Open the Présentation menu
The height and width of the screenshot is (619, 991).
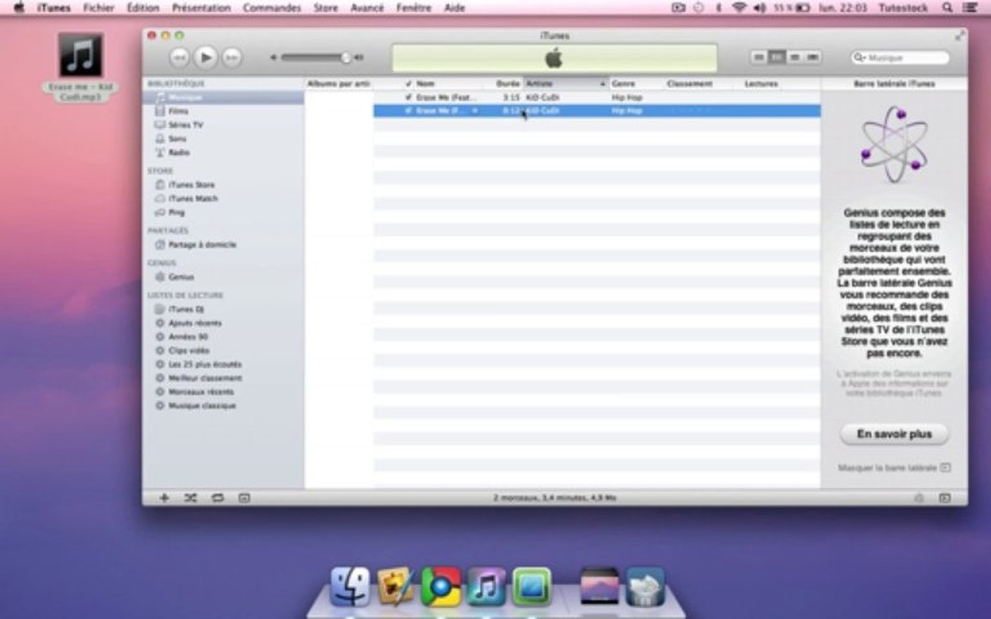(201, 8)
